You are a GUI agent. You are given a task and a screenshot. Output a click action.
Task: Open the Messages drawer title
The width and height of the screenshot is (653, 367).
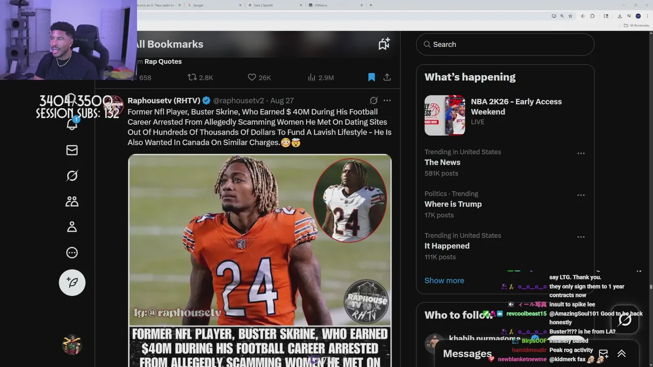[467, 354]
